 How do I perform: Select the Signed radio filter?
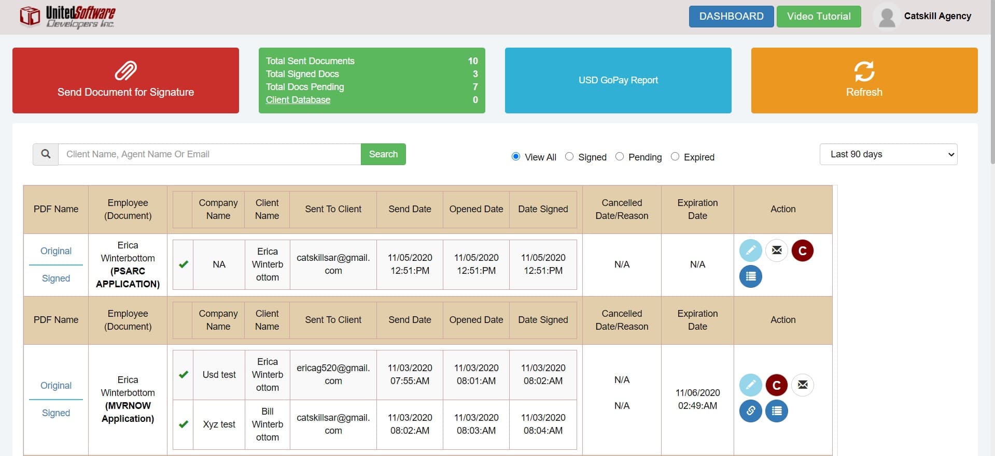tap(569, 156)
